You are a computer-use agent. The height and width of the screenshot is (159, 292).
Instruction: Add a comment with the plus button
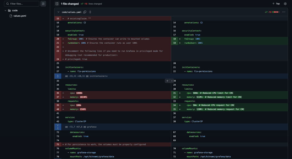click(167, 81)
